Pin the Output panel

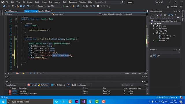(x=145, y=77)
